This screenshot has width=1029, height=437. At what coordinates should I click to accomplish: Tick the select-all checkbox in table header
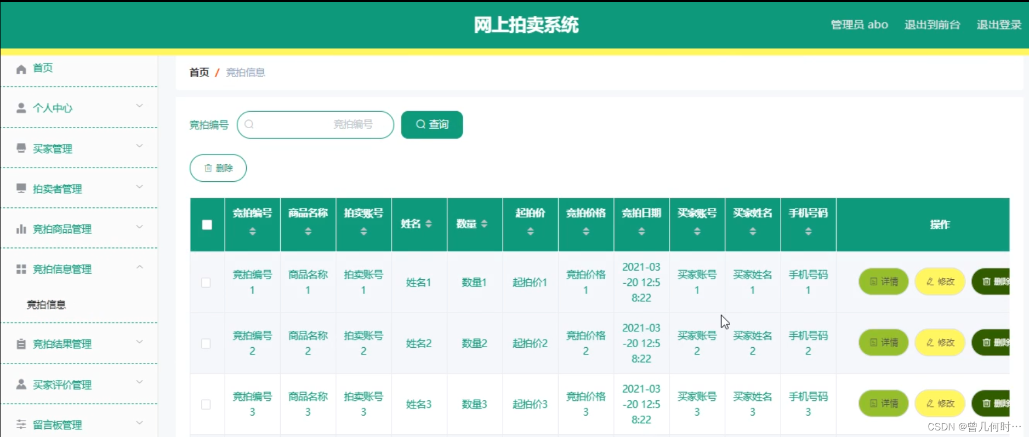(207, 225)
